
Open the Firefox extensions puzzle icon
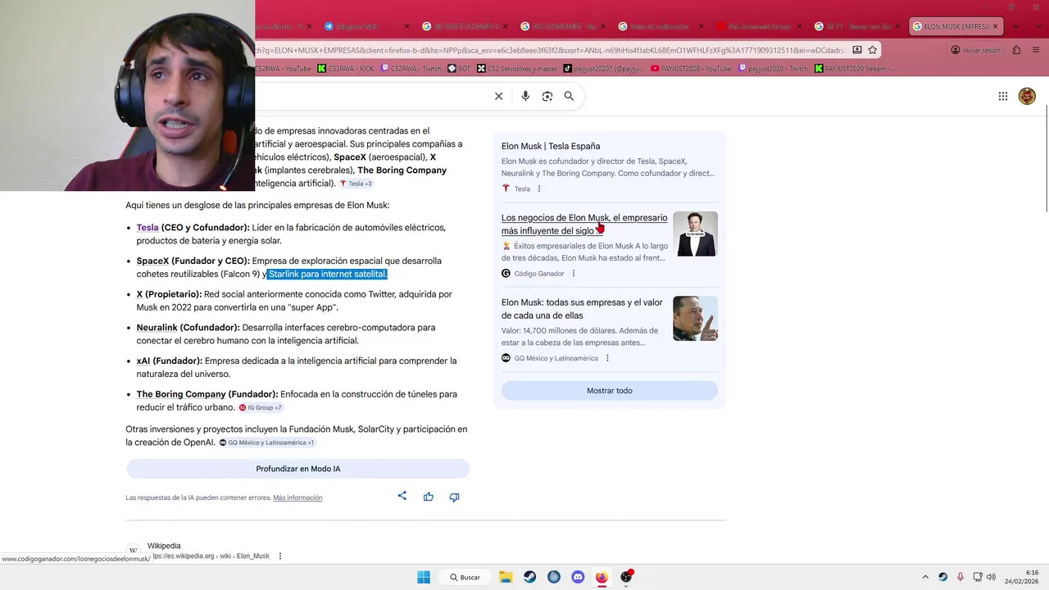click(1016, 50)
